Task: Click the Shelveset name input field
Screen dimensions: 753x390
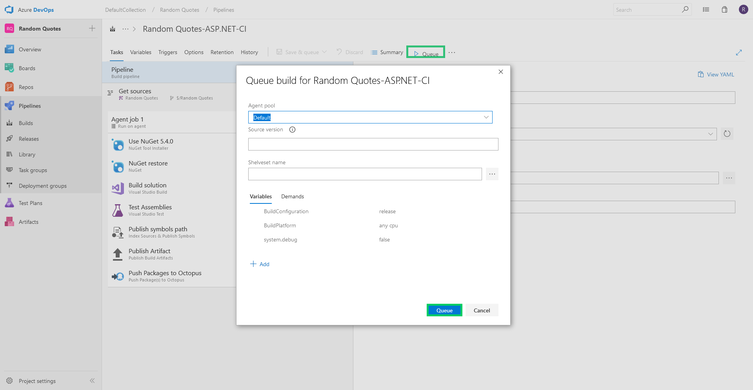Action: 365,174
